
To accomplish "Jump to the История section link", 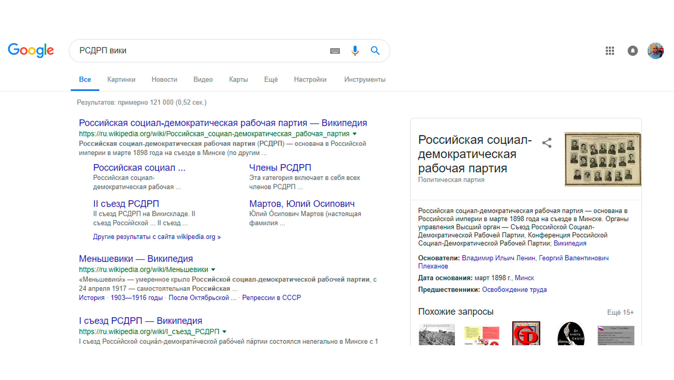I will point(92,298).
